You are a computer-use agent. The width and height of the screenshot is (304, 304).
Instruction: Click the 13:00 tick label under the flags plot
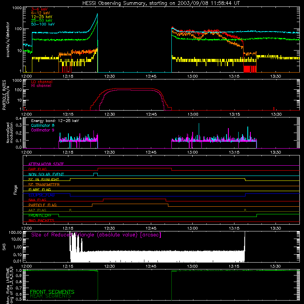click(193, 228)
